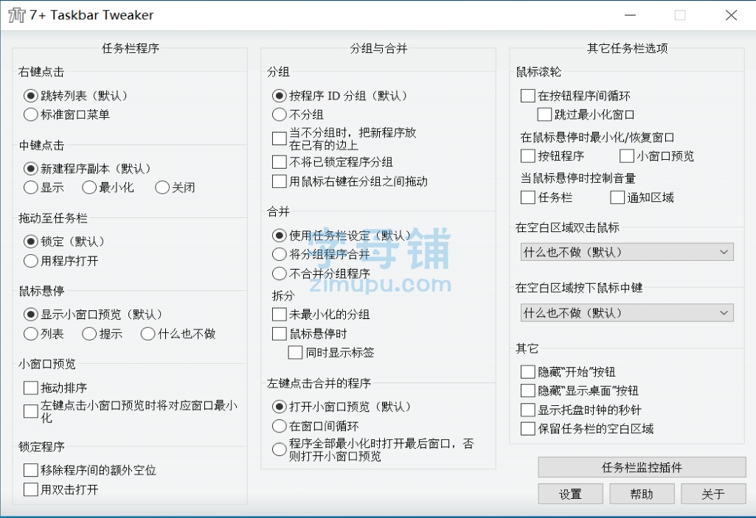The image size is (756, 518).
Task: Toggle 当不分组时，把新程序放在已有的边上
Action: tap(279, 139)
